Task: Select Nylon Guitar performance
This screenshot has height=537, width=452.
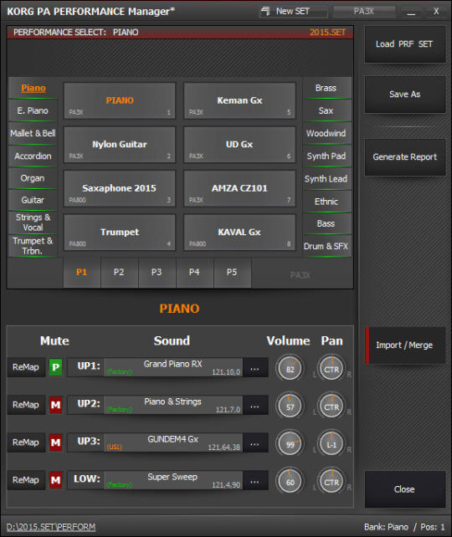Action: (x=120, y=145)
